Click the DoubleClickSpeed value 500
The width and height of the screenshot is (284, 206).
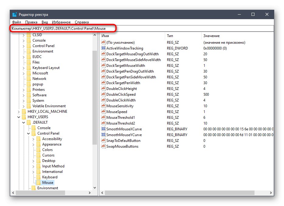(206, 94)
